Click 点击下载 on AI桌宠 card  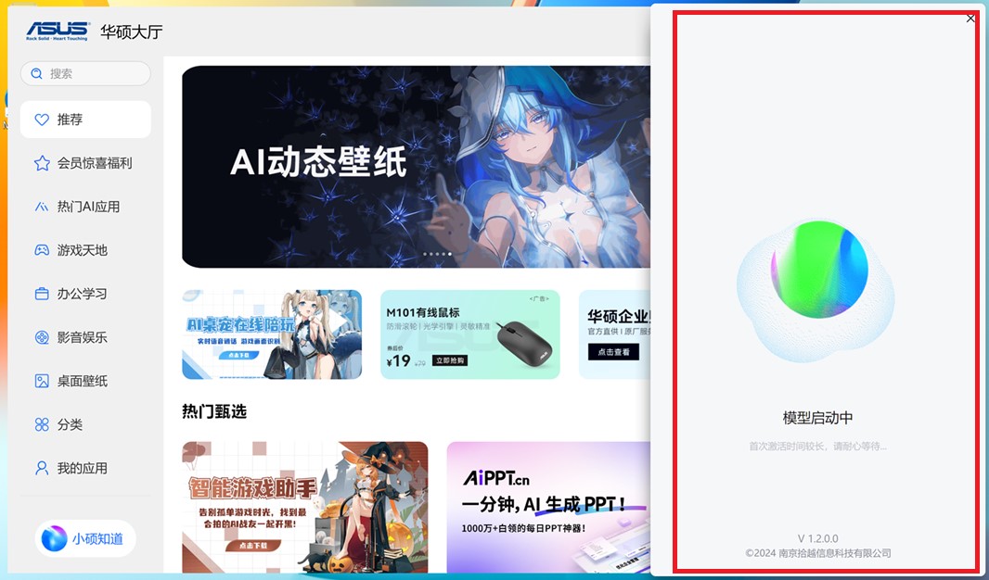(x=238, y=355)
